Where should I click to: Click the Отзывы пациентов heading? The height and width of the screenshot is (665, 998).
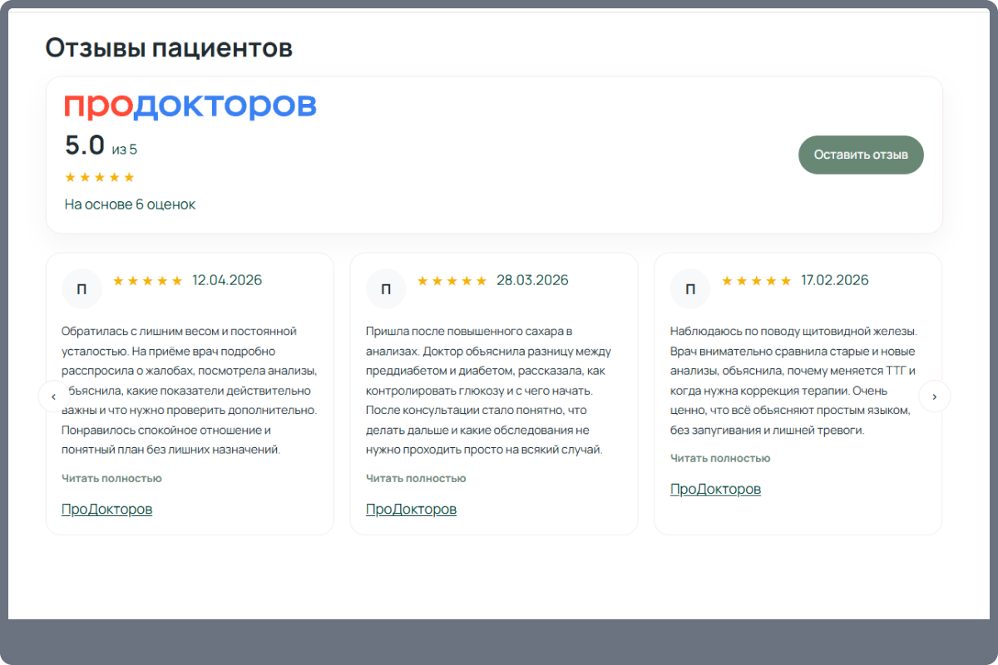(169, 48)
